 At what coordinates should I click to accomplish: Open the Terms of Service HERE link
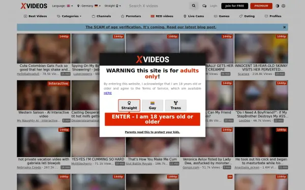108,93
